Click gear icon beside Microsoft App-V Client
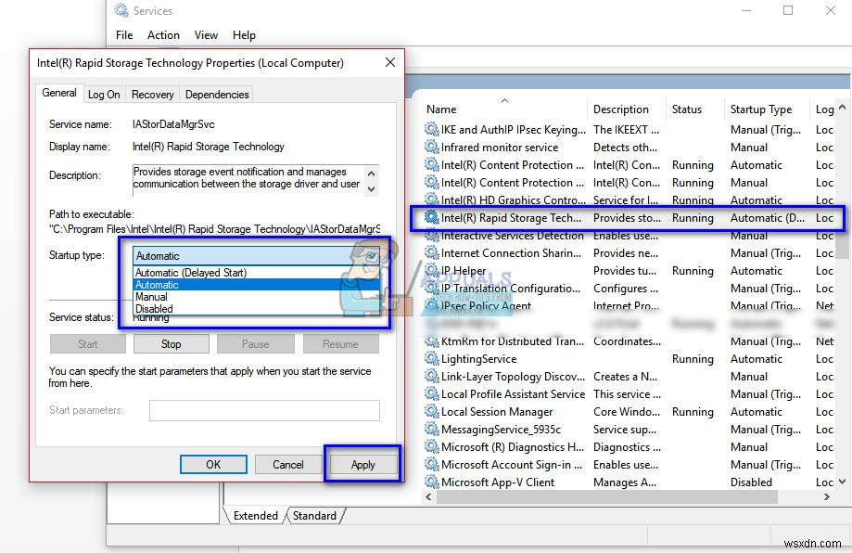 [431, 482]
